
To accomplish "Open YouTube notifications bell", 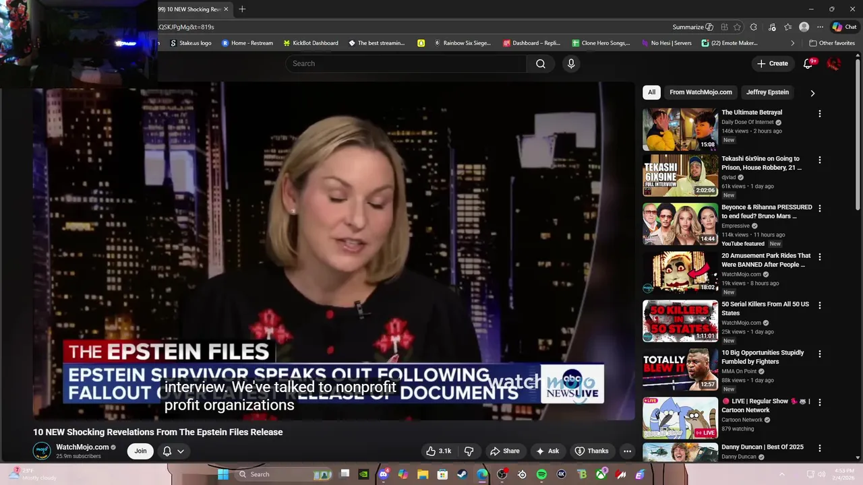I will pyautogui.click(x=808, y=63).
